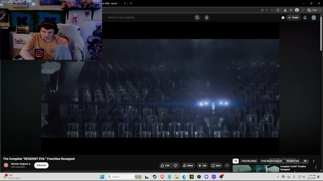Click the Windows taskbar Search box
Image resolution: width=323 pixels, height=181 pixels.
[x=125, y=177]
